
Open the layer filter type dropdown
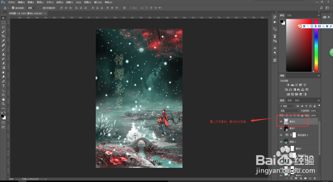click(x=286, y=106)
